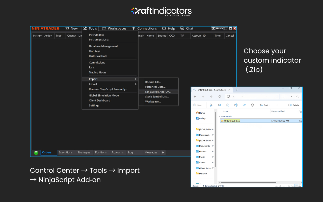323x202 pixels.
Task: Choose Instrument Lists menu entry
Action: pyautogui.click(x=99, y=40)
